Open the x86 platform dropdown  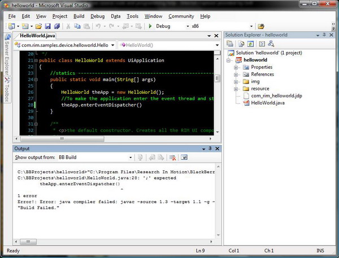pyautogui.click(x=251, y=27)
